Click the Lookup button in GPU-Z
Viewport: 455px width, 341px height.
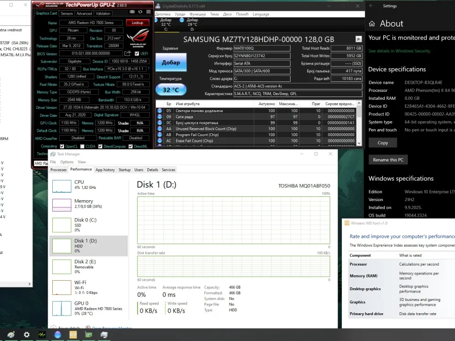[x=137, y=23]
